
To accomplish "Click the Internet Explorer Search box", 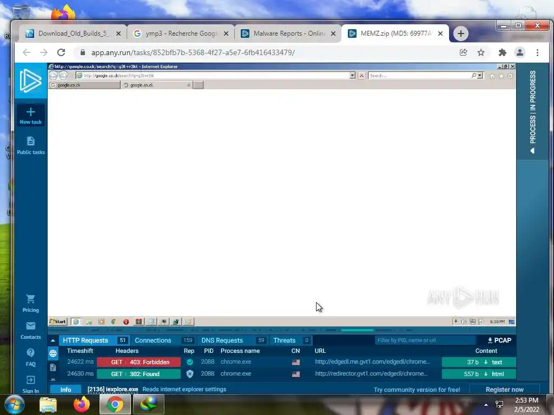I will coord(420,76).
